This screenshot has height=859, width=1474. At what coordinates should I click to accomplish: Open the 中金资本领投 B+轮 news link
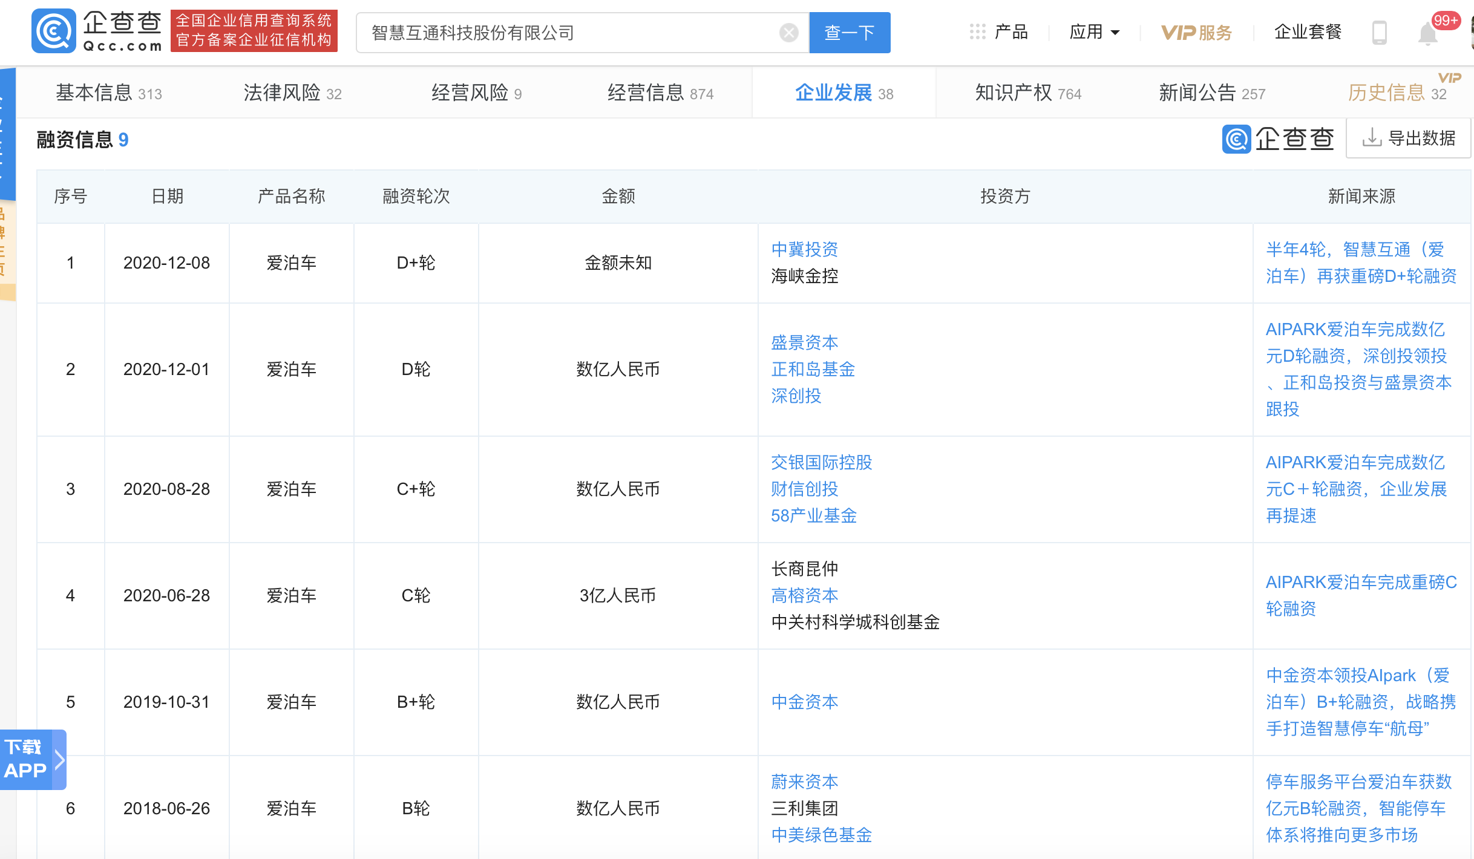coord(1361,702)
